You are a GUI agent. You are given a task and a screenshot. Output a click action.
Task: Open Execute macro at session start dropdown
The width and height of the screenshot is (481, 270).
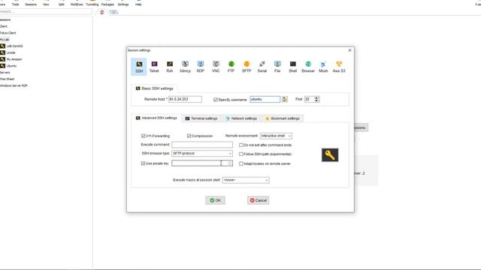[x=246, y=180]
